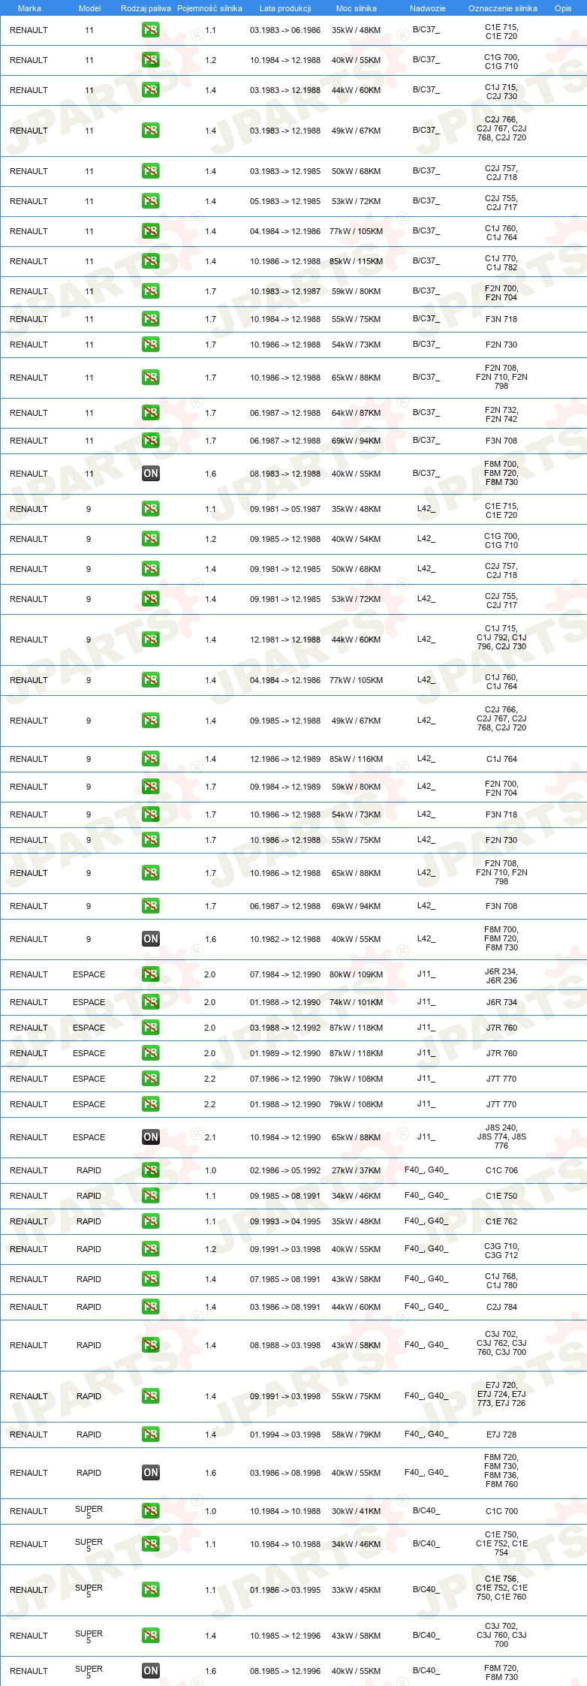Click the Opis column header
This screenshot has width=587, height=1686.
563,8
